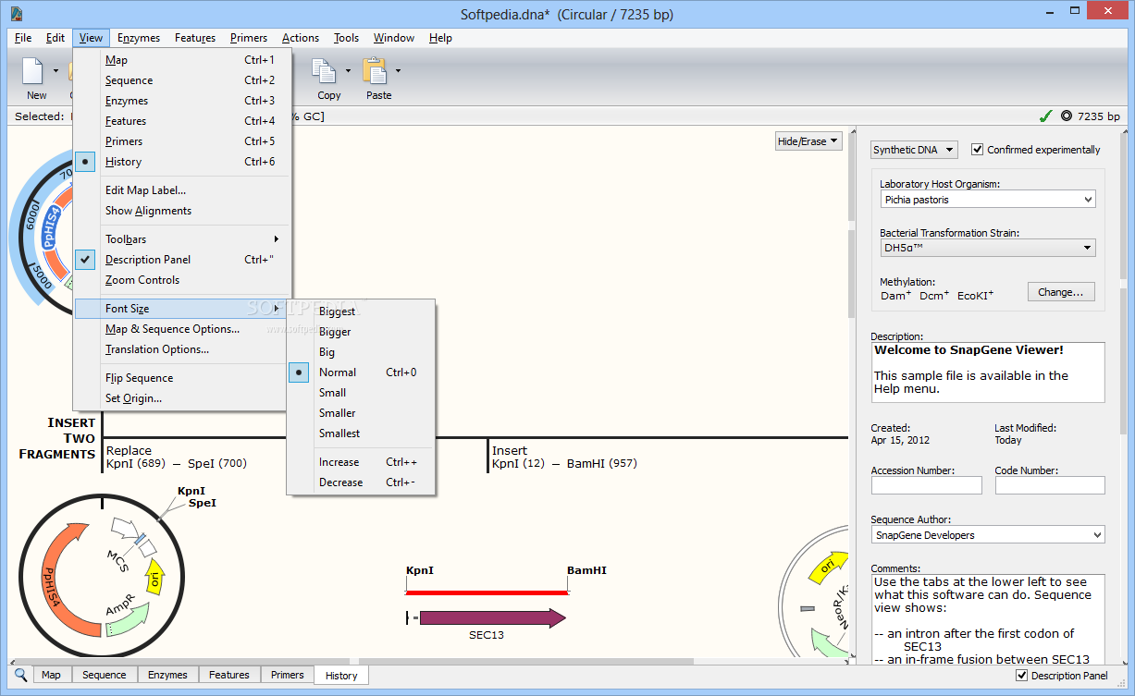Click Flip Sequence menu entry
This screenshot has height=696, width=1135.
point(183,378)
